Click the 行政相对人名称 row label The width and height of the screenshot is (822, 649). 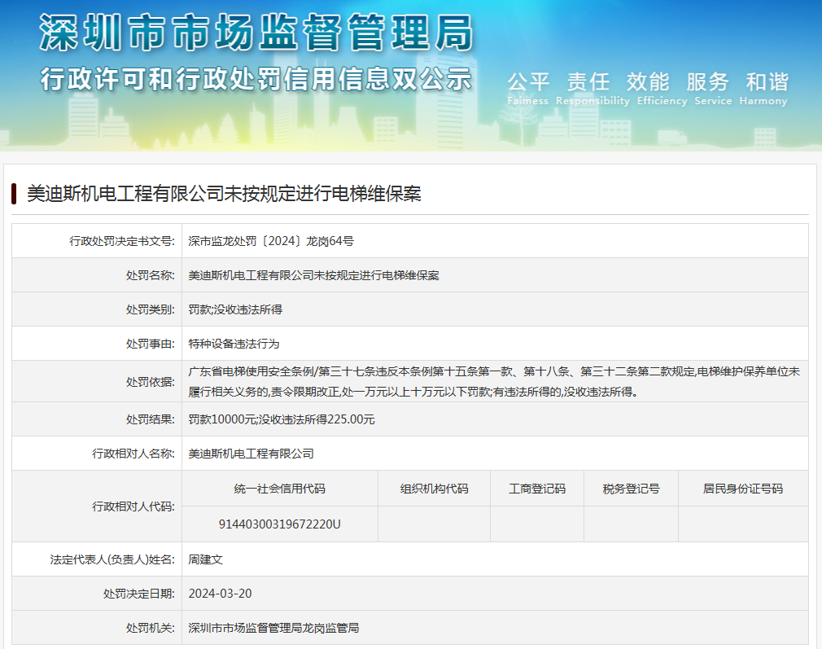133,454
